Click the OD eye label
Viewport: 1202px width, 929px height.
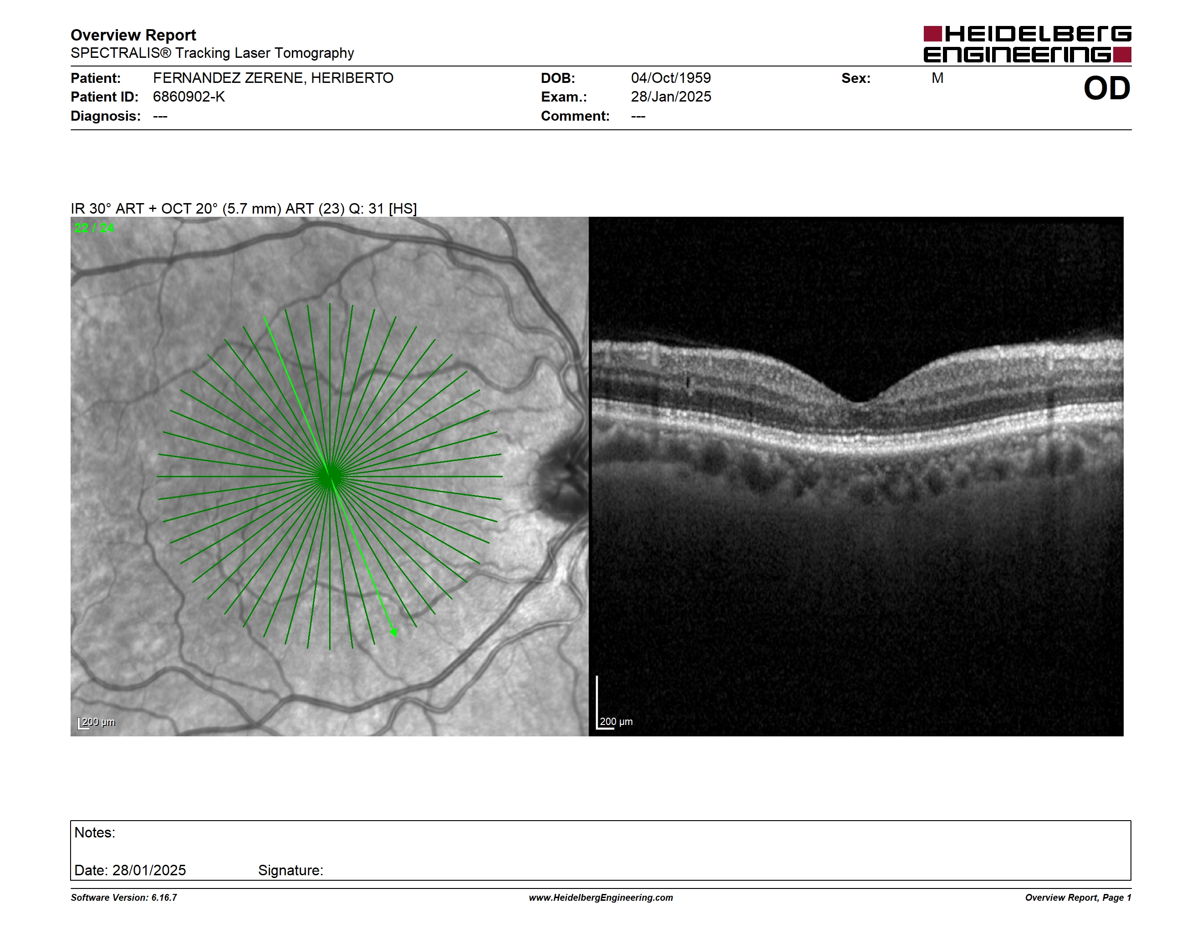(x=1107, y=89)
